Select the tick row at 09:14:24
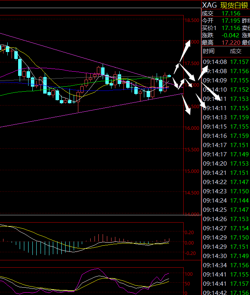The width and height of the screenshot is (250, 295). [226, 200]
